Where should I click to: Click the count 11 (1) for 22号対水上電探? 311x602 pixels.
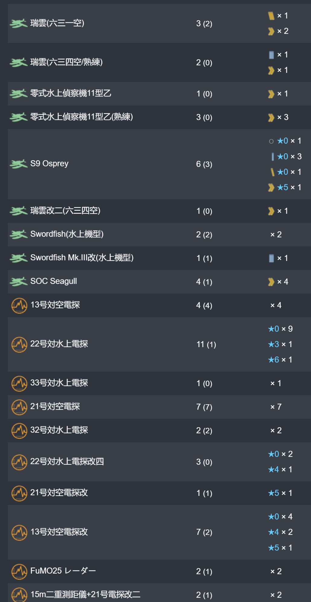(206, 344)
